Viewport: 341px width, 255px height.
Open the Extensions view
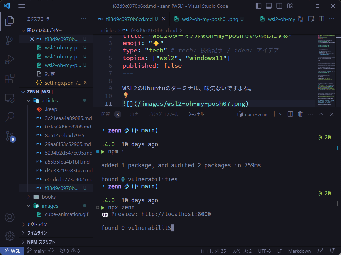point(10,78)
